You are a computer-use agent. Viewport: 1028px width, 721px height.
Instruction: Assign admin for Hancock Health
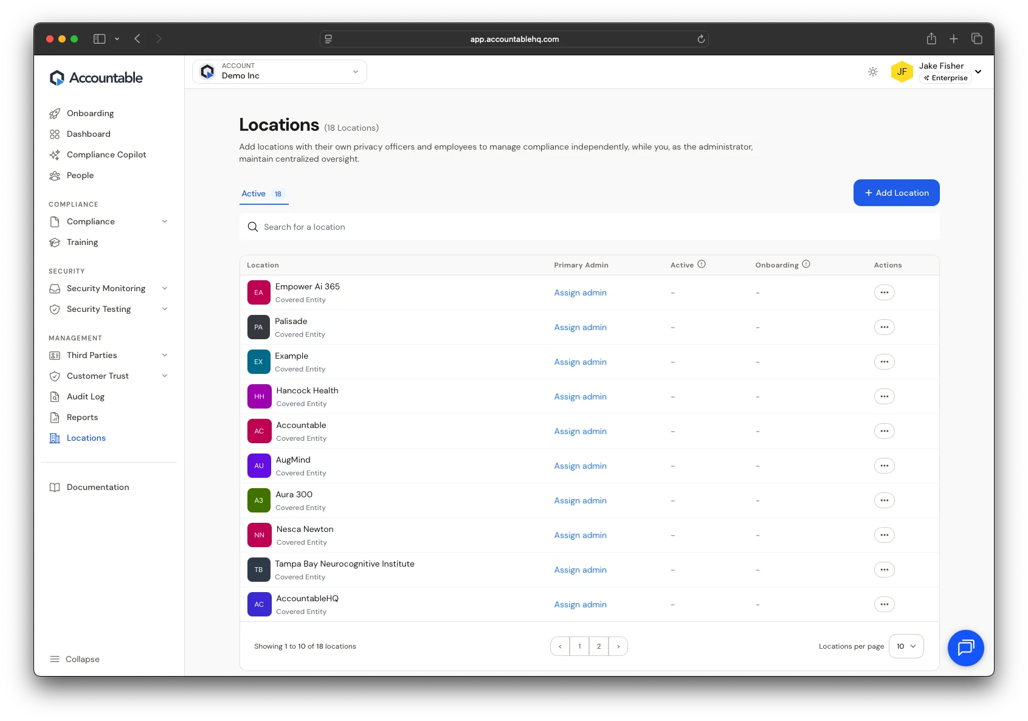click(580, 397)
